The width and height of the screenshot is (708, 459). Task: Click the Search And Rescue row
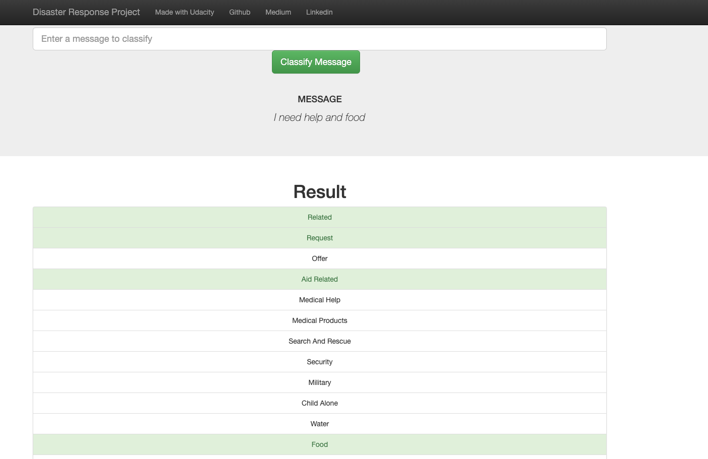[319, 341]
